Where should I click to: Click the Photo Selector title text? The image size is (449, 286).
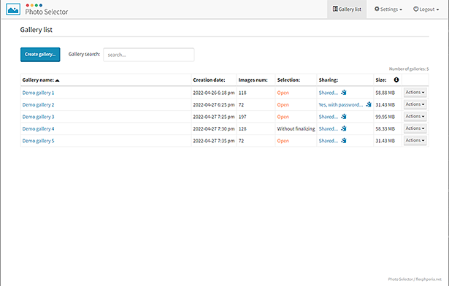coord(47,12)
